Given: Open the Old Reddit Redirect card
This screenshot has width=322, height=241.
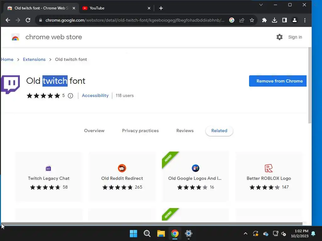Looking at the screenshot, I should tap(122, 177).
